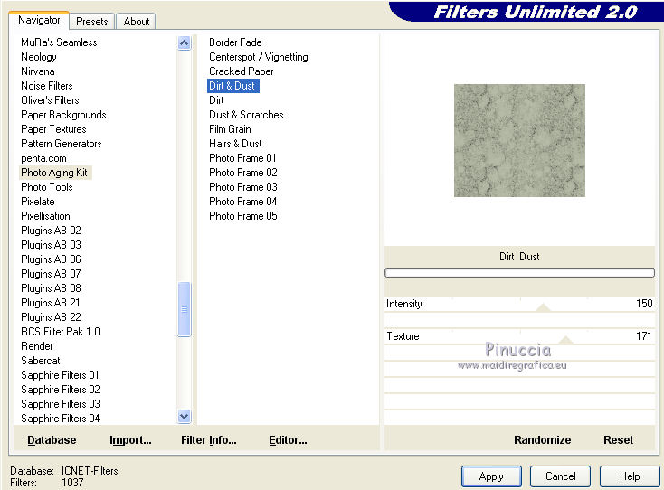Open the Presets tab
This screenshot has height=490, width=664.
click(92, 22)
